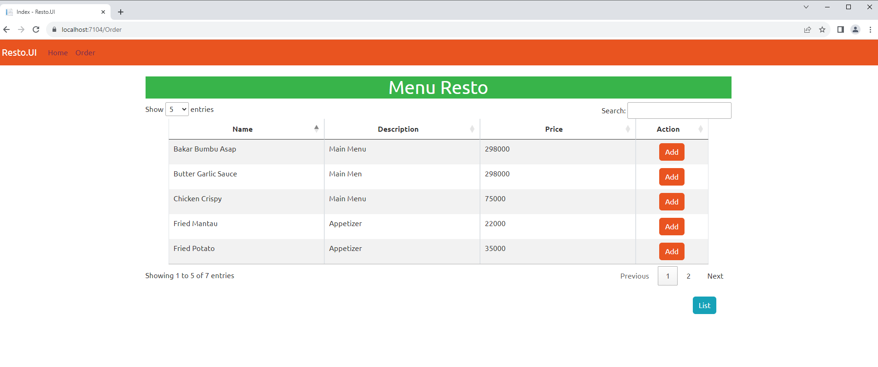The width and height of the screenshot is (878, 367).
Task: Open the browser profile avatar icon
Action: click(x=855, y=29)
